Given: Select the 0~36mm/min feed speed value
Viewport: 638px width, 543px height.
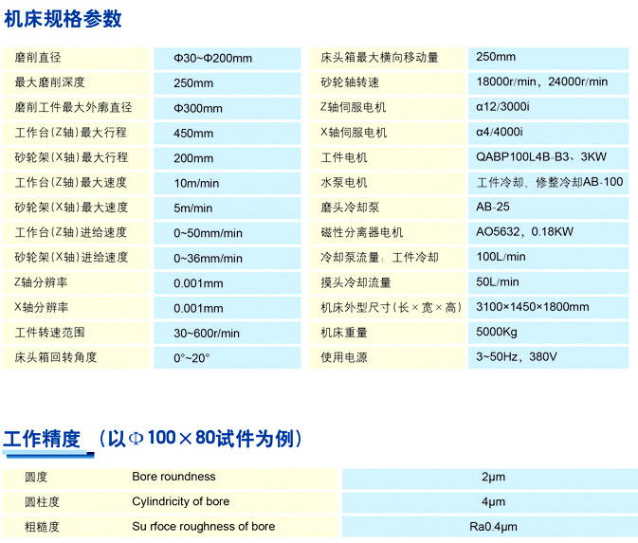Looking at the screenshot, I should (208, 258).
